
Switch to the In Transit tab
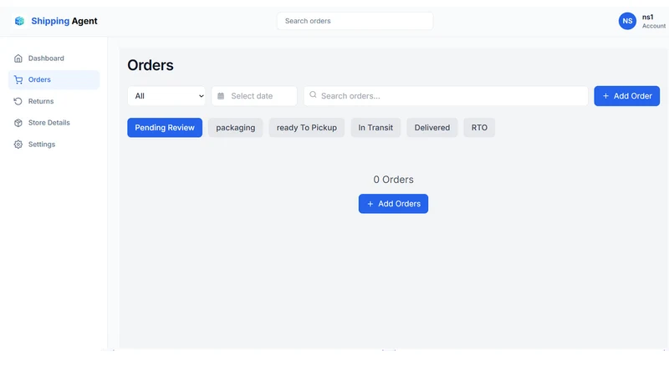point(375,128)
